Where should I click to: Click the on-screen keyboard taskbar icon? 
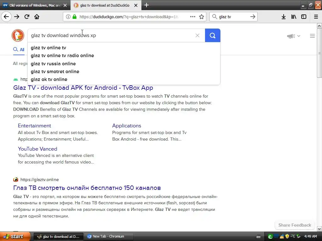[258, 237]
